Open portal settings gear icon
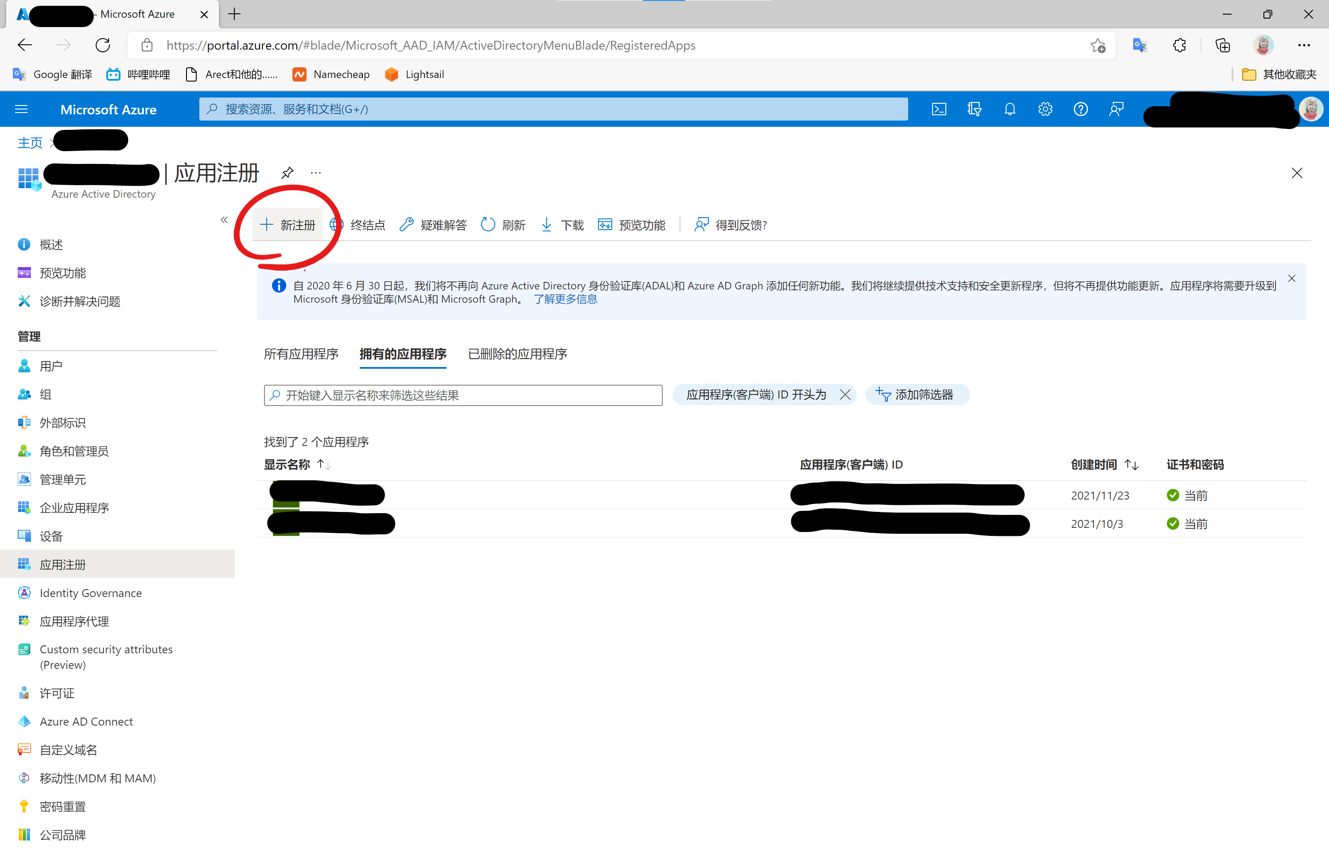 point(1045,109)
